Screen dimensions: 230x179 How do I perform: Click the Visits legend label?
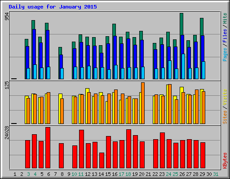coord(225,98)
